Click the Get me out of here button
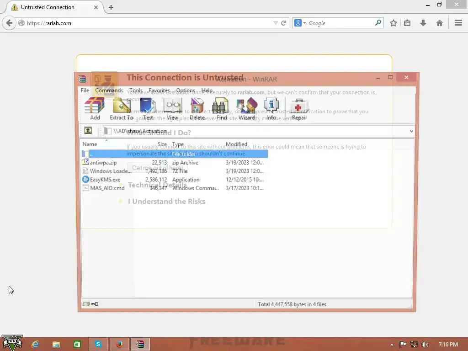The width and height of the screenshot is (468, 351). (157, 168)
